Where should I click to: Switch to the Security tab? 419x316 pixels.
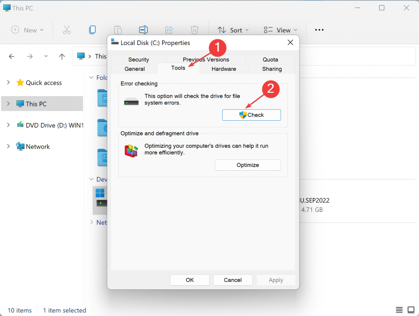tap(138, 59)
